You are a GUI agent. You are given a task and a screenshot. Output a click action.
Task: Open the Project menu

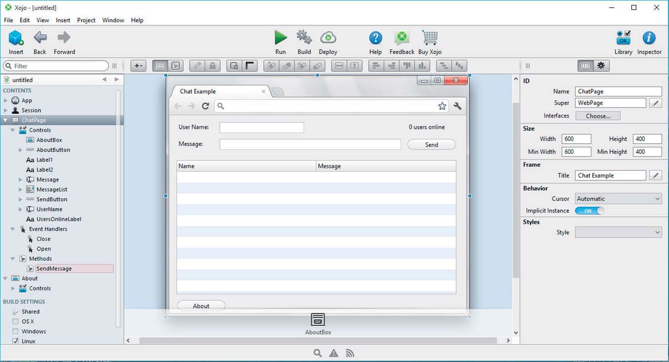coord(87,20)
